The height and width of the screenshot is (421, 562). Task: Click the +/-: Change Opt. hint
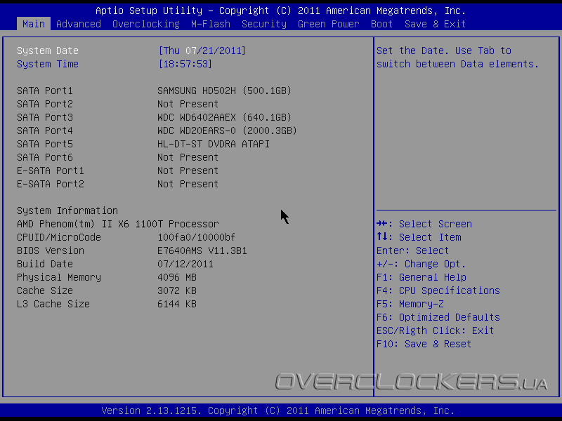pos(421,265)
